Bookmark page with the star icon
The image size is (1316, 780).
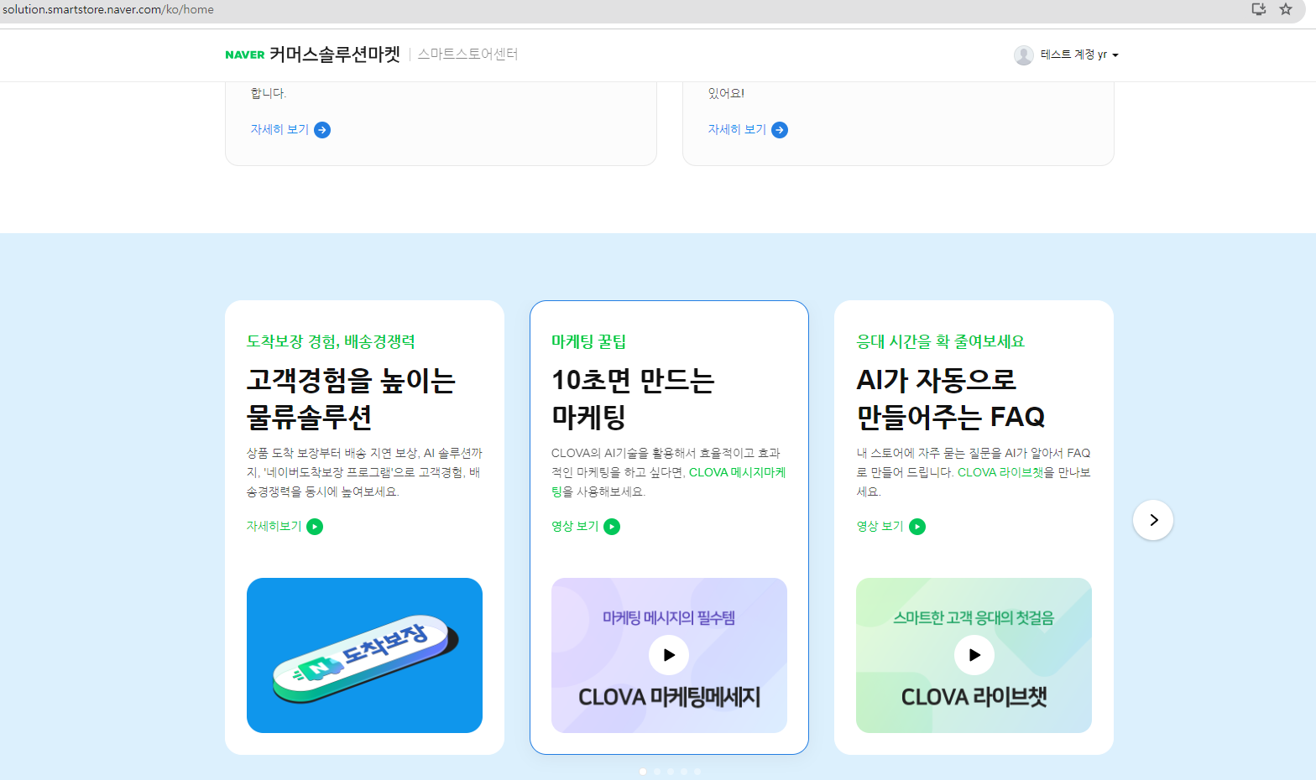pyautogui.click(x=1286, y=9)
